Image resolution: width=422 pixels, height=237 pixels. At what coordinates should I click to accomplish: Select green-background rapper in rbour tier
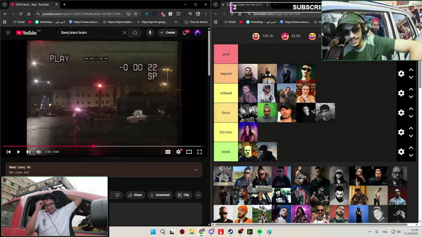267,113
